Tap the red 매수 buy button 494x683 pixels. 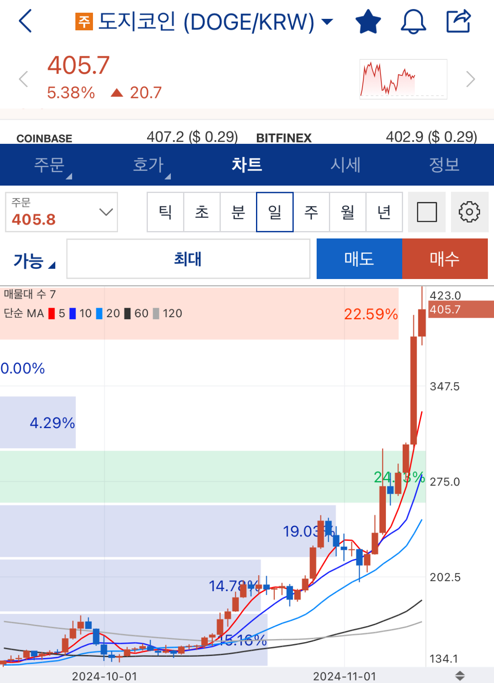(445, 259)
